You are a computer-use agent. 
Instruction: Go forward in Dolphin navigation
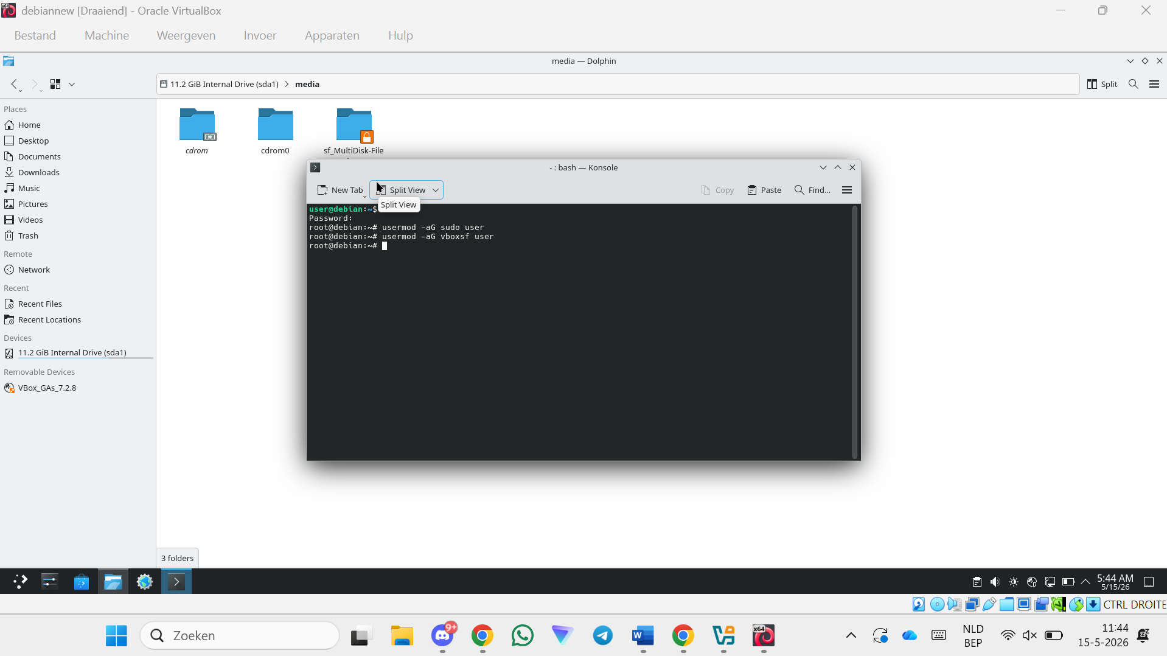click(x=35, y=84)
